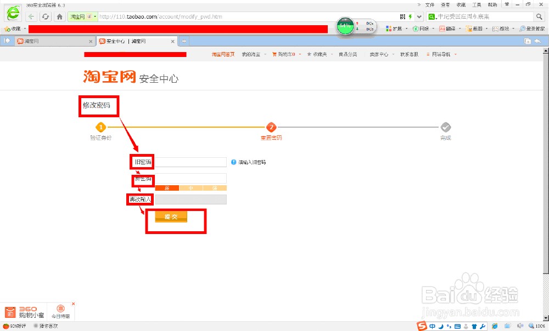Click the 淘宝网 orange logo
The image size is (549, 331).
pyautogui.click(x=109, y=77)
